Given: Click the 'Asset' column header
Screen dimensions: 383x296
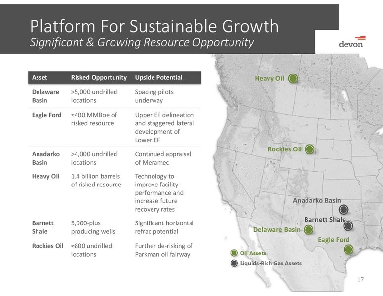Looking at the screenshot, I should point(39,77).
